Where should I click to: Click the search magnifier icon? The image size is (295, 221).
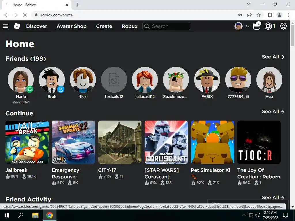click(147, 26)
